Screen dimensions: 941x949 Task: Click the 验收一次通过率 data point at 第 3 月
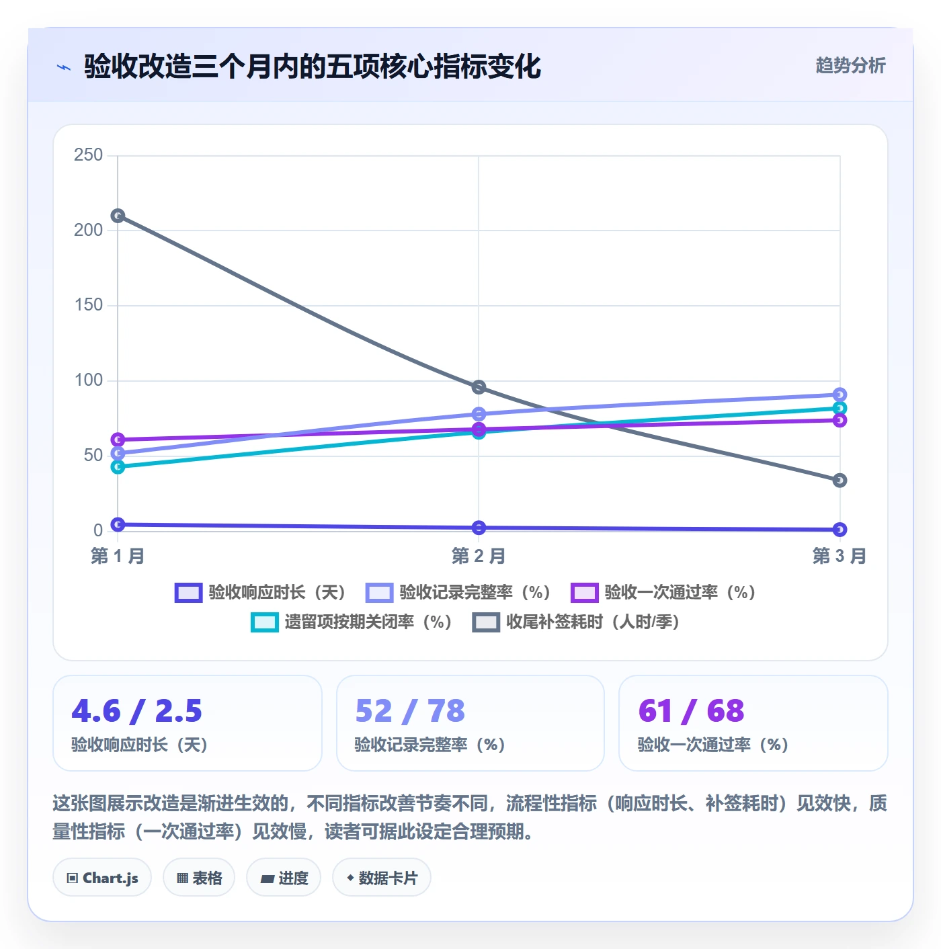pos(840,420)
